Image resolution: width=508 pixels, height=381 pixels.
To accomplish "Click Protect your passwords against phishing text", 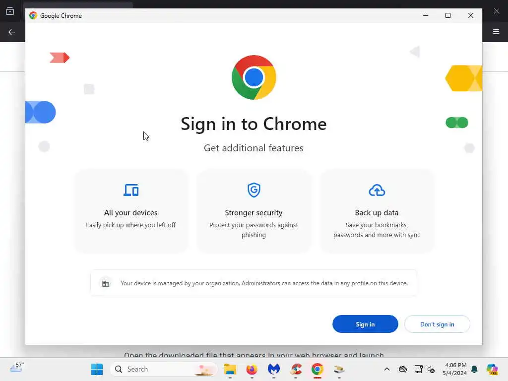I will coord(254,230).
